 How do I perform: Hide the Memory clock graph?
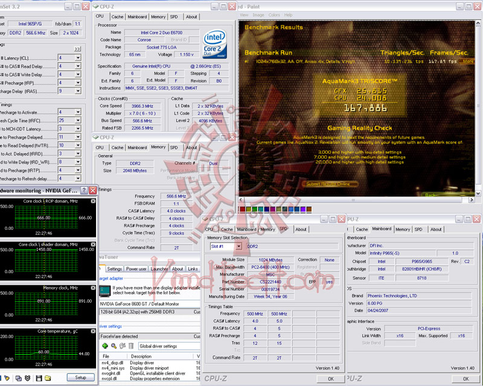click(93, 288)
